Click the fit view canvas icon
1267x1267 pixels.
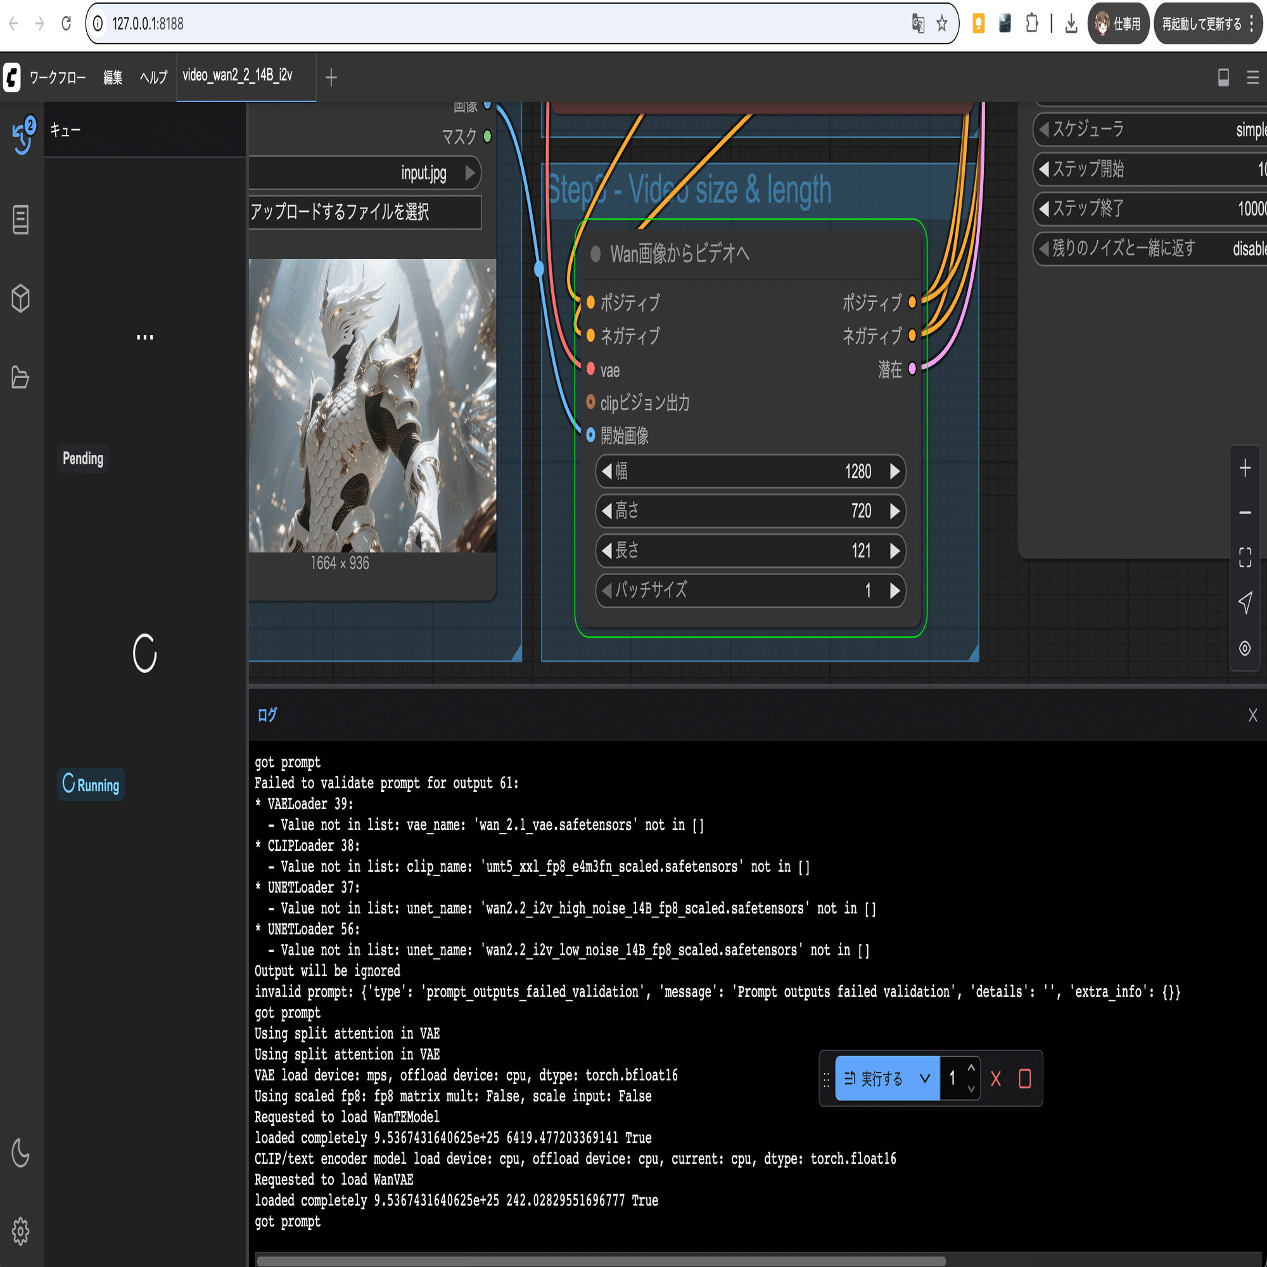click(1245, 557)
